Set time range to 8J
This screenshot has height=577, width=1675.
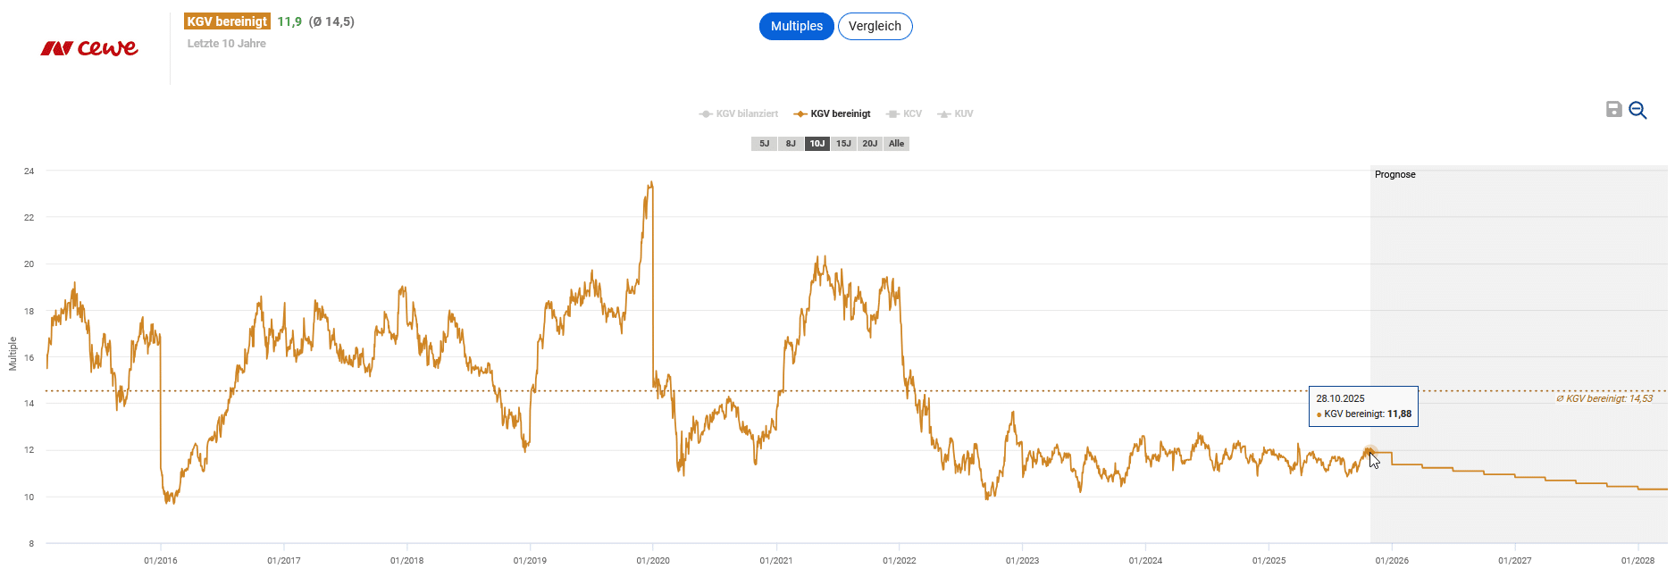click(791, 144)
